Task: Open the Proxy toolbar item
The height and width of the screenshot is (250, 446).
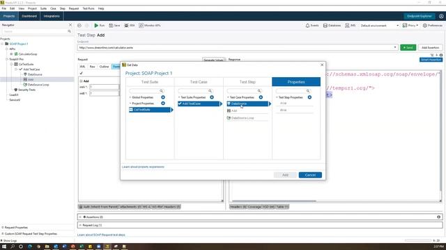Action: 410,26
